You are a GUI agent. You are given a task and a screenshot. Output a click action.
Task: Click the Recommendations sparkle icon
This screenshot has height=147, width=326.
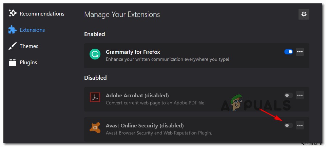[x=13, y=14]
